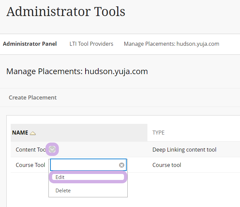Click the Administrator Tools page title
Screen dimensions: 240x207
click(66, 11)
